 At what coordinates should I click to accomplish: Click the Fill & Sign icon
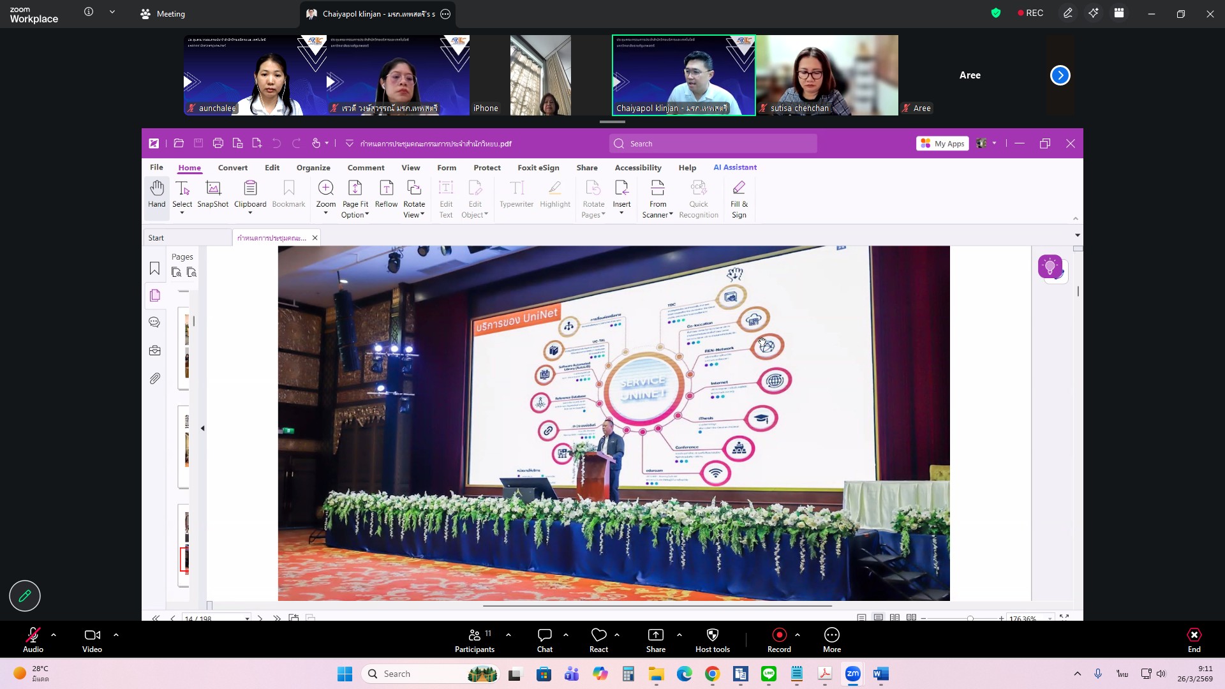coord(739,194)
